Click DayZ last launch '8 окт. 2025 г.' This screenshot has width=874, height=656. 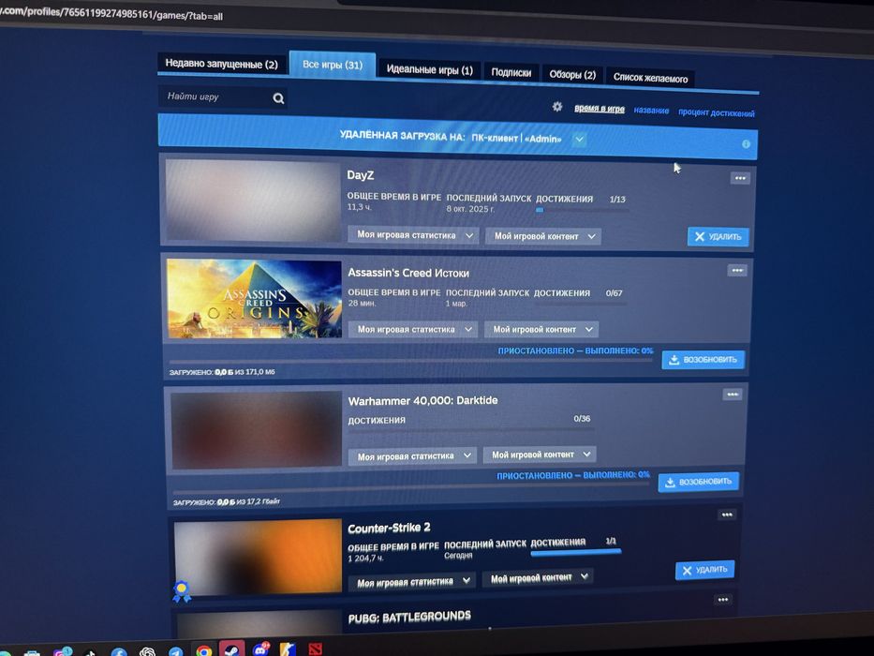470,209
